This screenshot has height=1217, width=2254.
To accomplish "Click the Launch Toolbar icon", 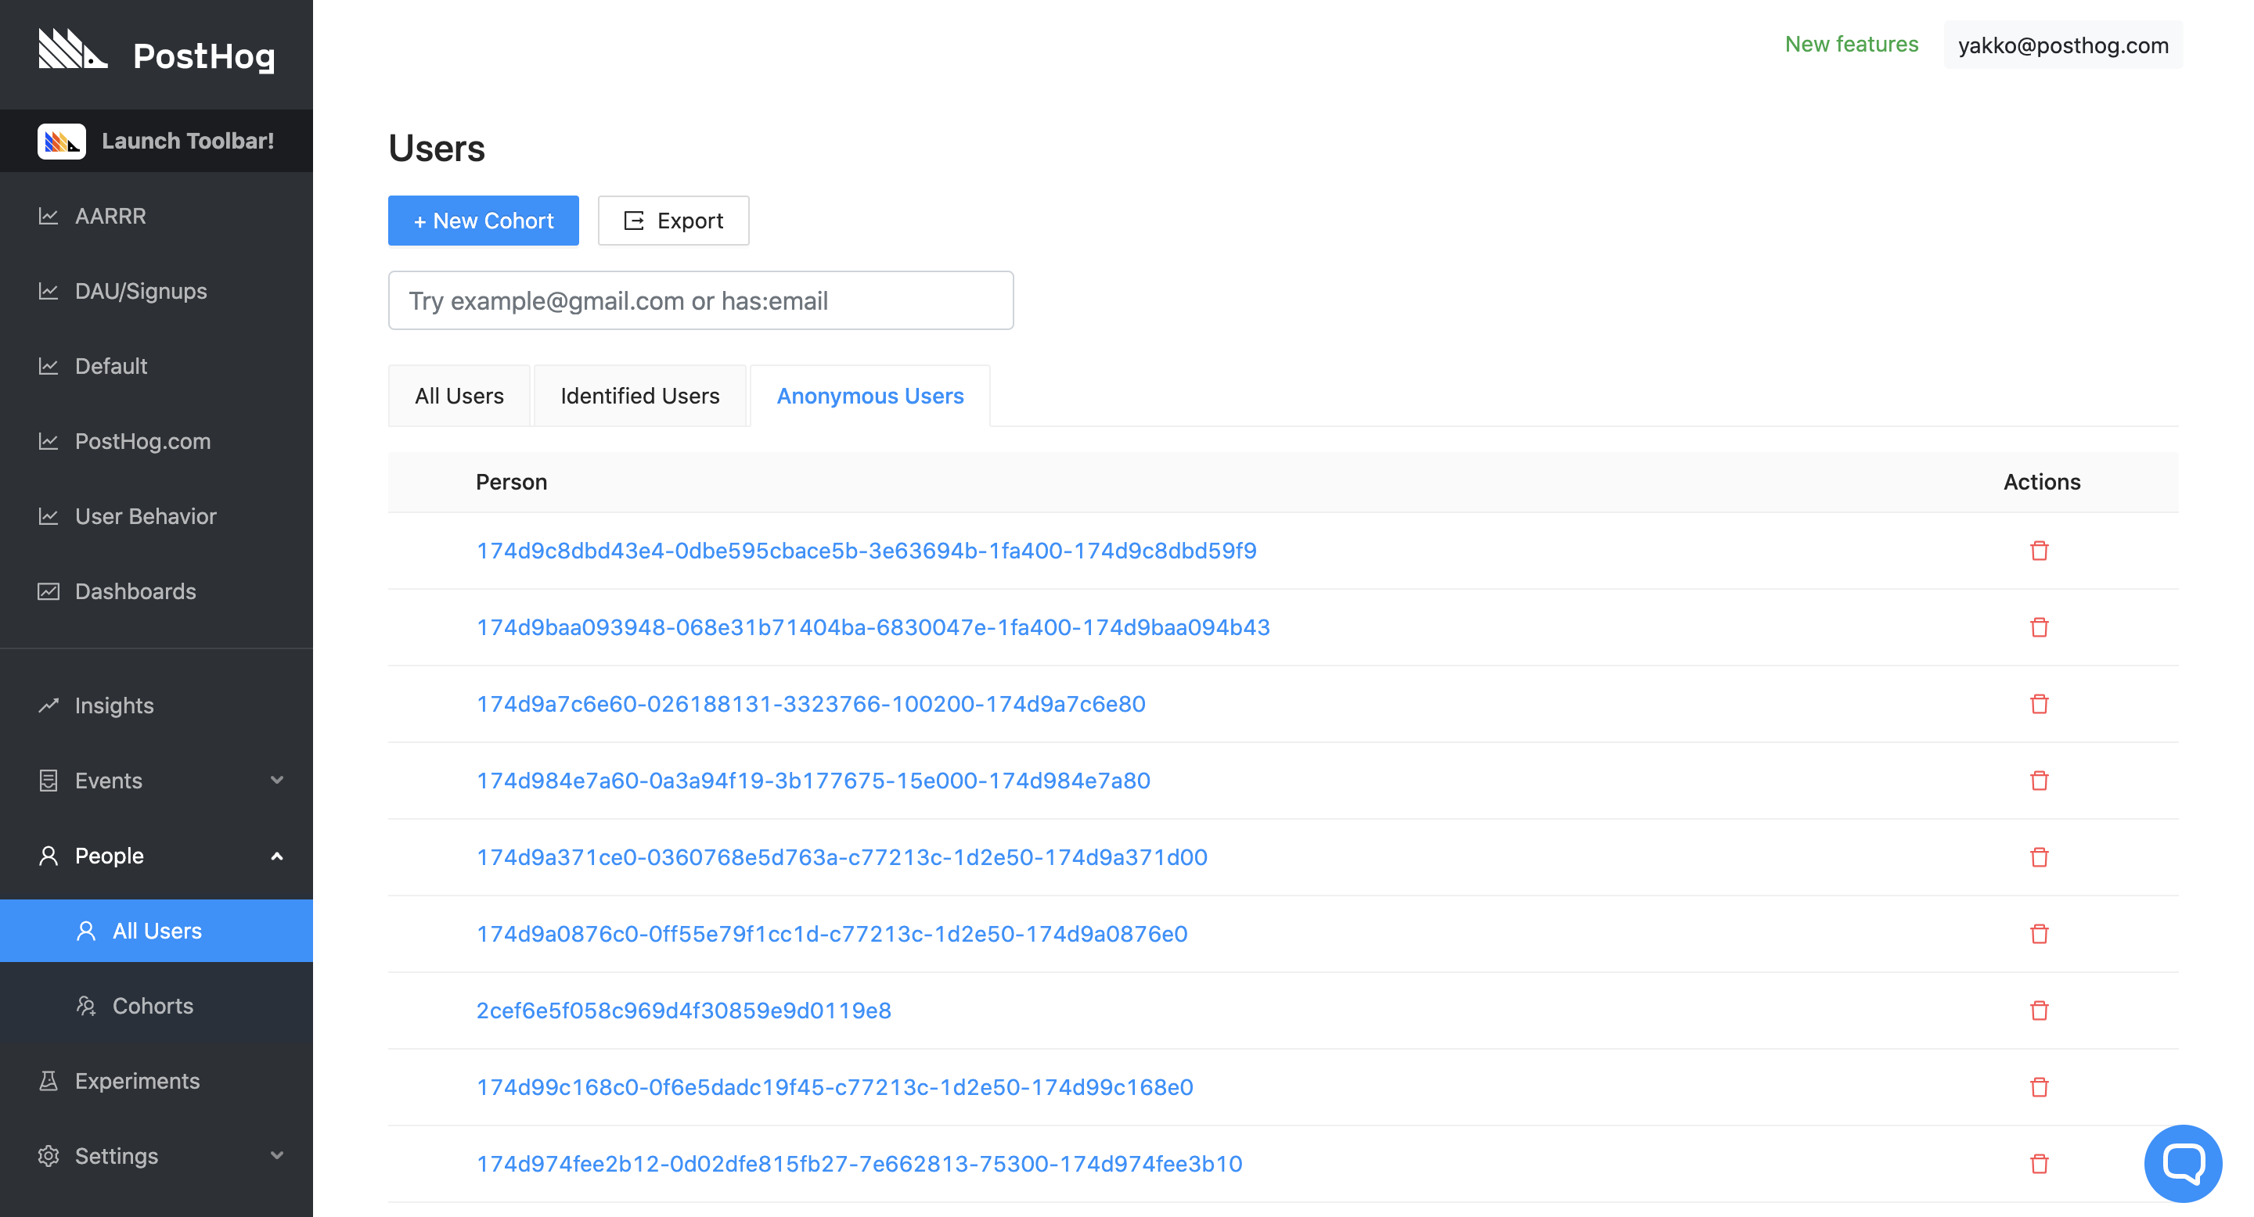I will [x=61, y=141].
